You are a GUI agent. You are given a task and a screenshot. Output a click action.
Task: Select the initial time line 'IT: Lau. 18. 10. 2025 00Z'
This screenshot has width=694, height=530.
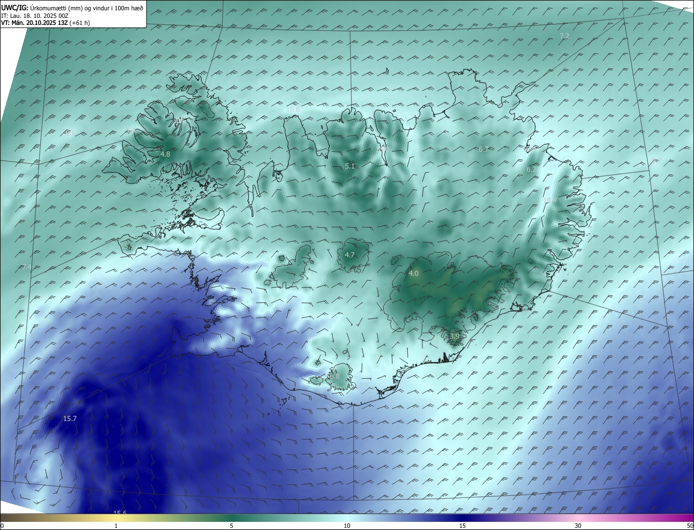click(x=35, y=15)
